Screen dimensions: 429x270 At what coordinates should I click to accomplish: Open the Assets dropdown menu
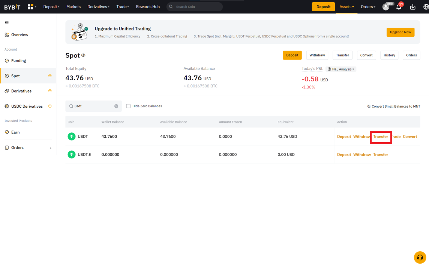click(346, 7)
